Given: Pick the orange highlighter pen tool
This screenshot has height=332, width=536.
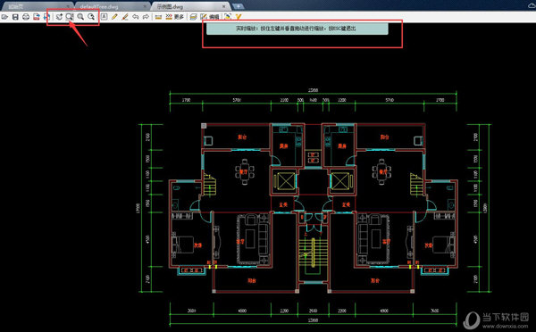Looking at the screenshot, I should click(x=125, y=17).
